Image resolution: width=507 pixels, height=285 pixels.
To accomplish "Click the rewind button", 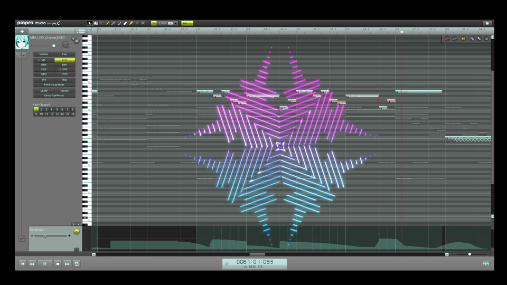I will [32, 264].
